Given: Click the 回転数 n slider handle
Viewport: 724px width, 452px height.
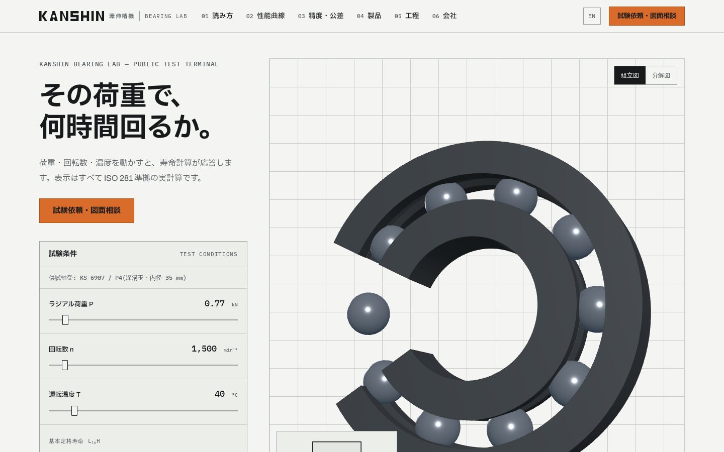Looking at the screenshot, I should point(65,365).
